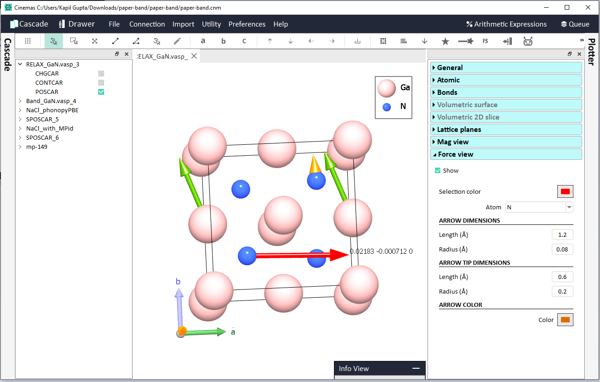The width and height of the screenshot is (600, 382).
Task: View structure along the a axis
Action: pos(203,41)
